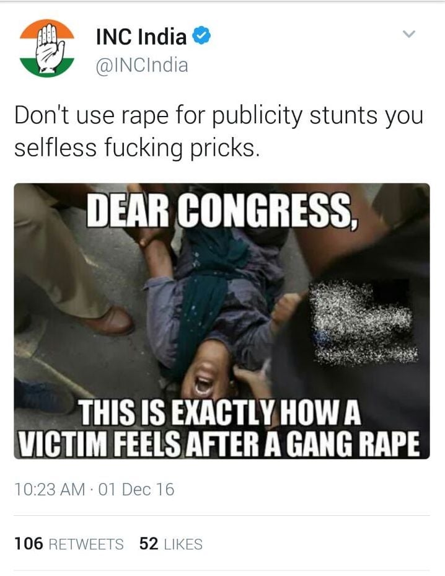Visit the @INCIndia handle link
This screenshot has width=445, height=576.
coord(142,65)
